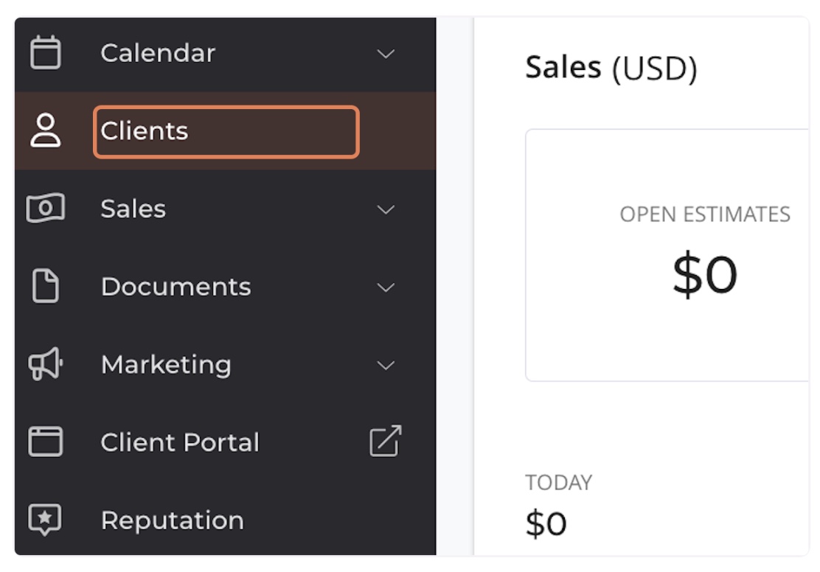Open Client Portal external link icon
Screen dimensions: 820x572
[x=386, y=442]
